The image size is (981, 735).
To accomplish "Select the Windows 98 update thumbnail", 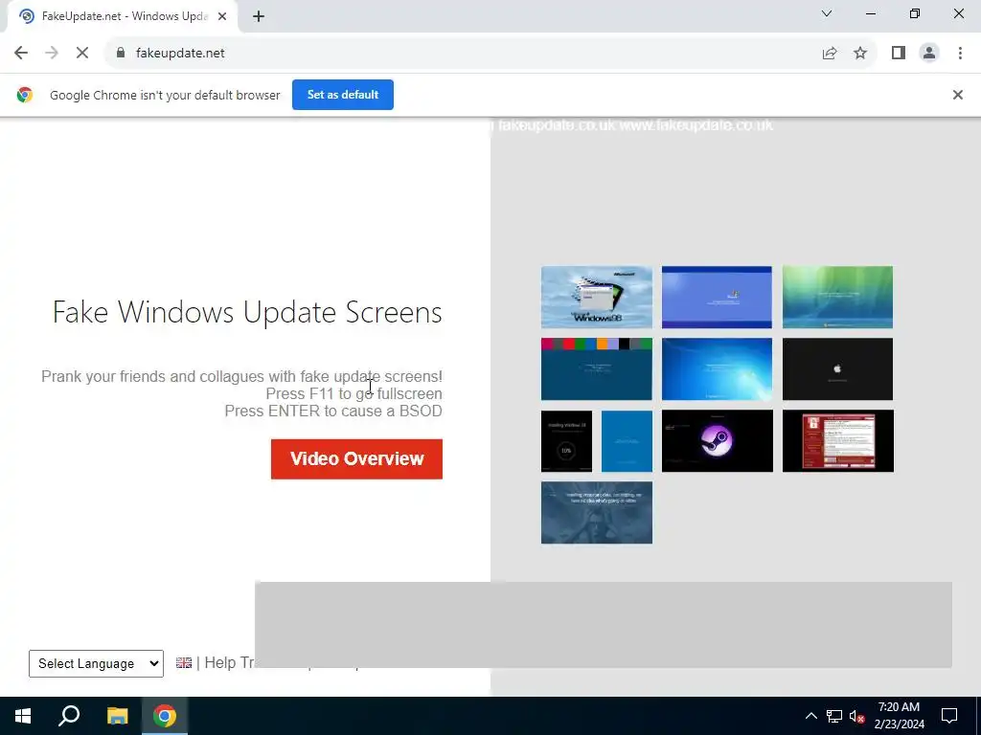I will tap(596, 298).
